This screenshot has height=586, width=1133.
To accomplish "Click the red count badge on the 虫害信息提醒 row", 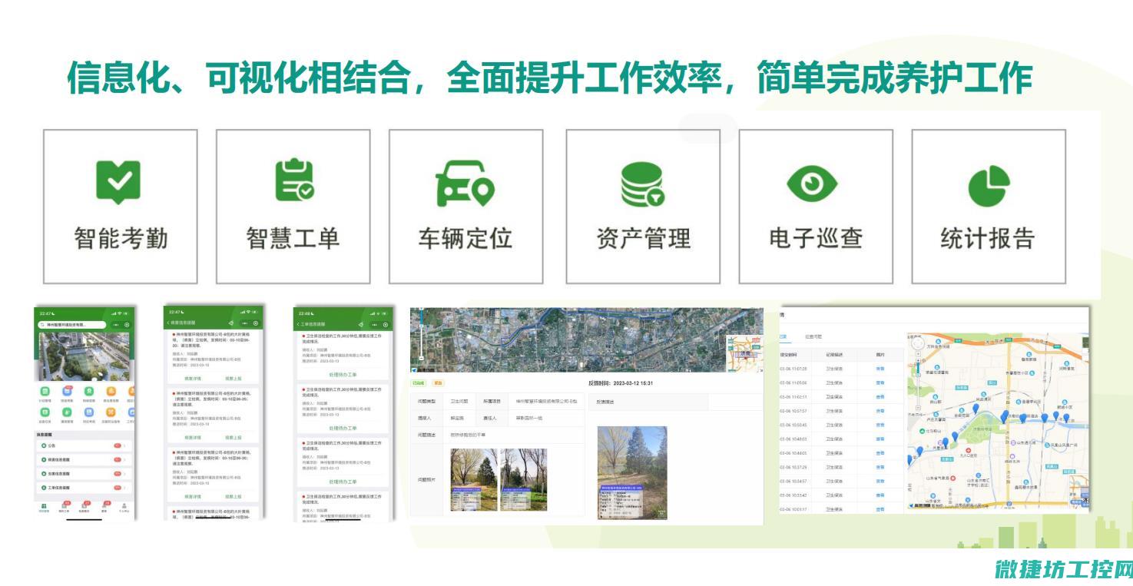I will tap(117, 474).
